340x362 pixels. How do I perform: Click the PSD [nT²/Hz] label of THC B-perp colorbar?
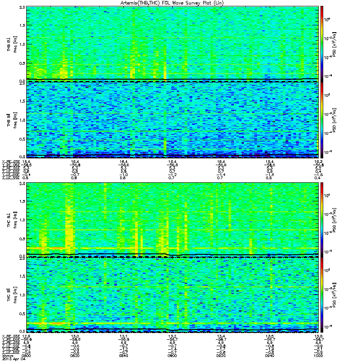335,220
